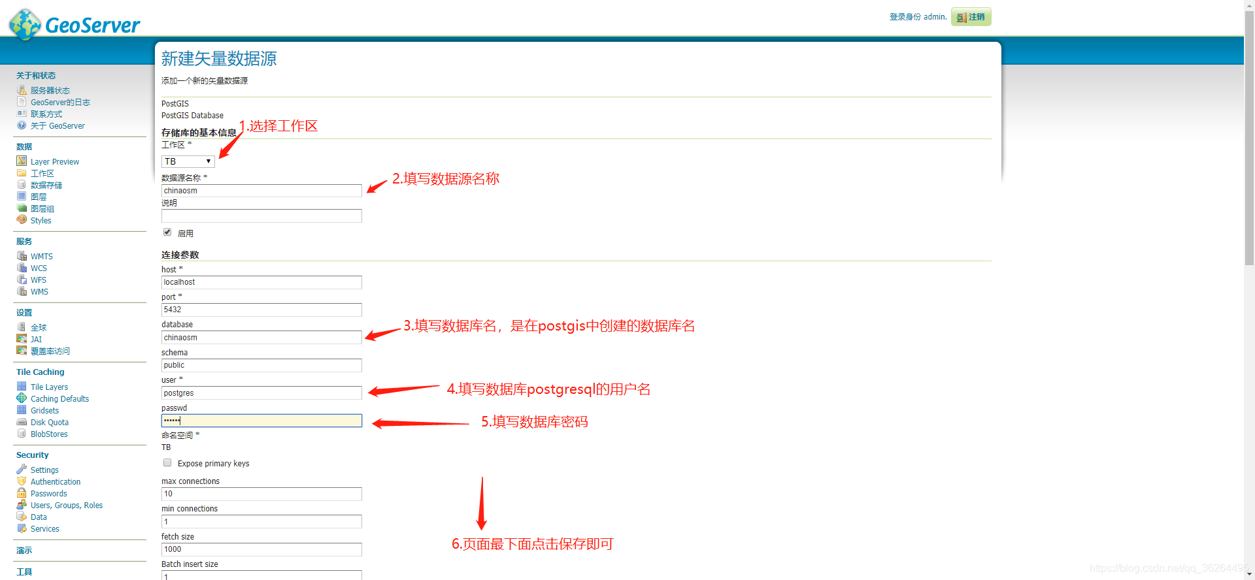Click the Caching Defaults globe icon
Image resolution: width=1255 pixels, height=580 pixels.
(22, 398)
